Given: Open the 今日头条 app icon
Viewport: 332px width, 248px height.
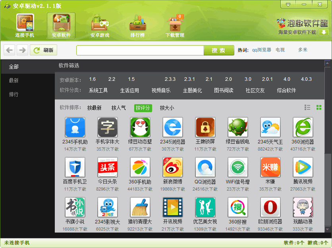Looking at the screenshot, I should (x=108, y=167).
